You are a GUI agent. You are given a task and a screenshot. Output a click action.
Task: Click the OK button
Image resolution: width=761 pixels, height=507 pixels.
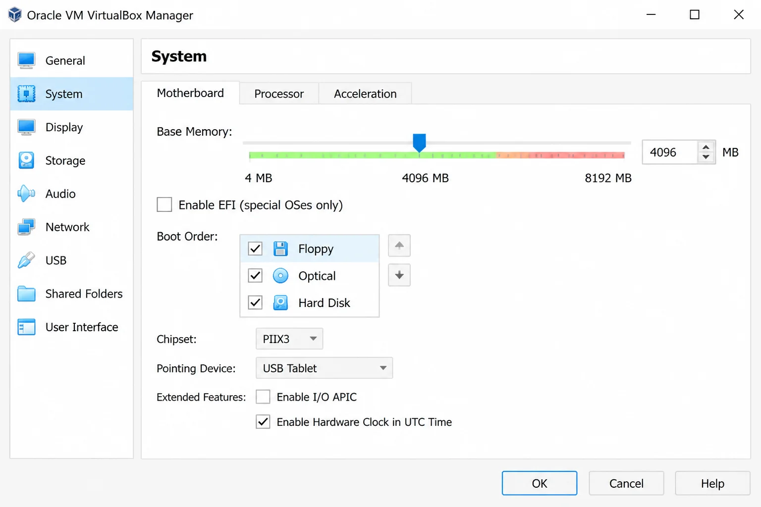[540, 483]
